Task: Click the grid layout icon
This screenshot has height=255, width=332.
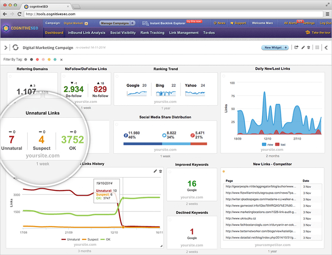Action: tap(317, 48)
